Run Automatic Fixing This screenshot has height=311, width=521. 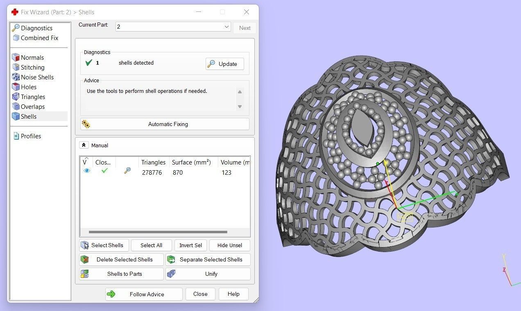(x=165, y=124)
